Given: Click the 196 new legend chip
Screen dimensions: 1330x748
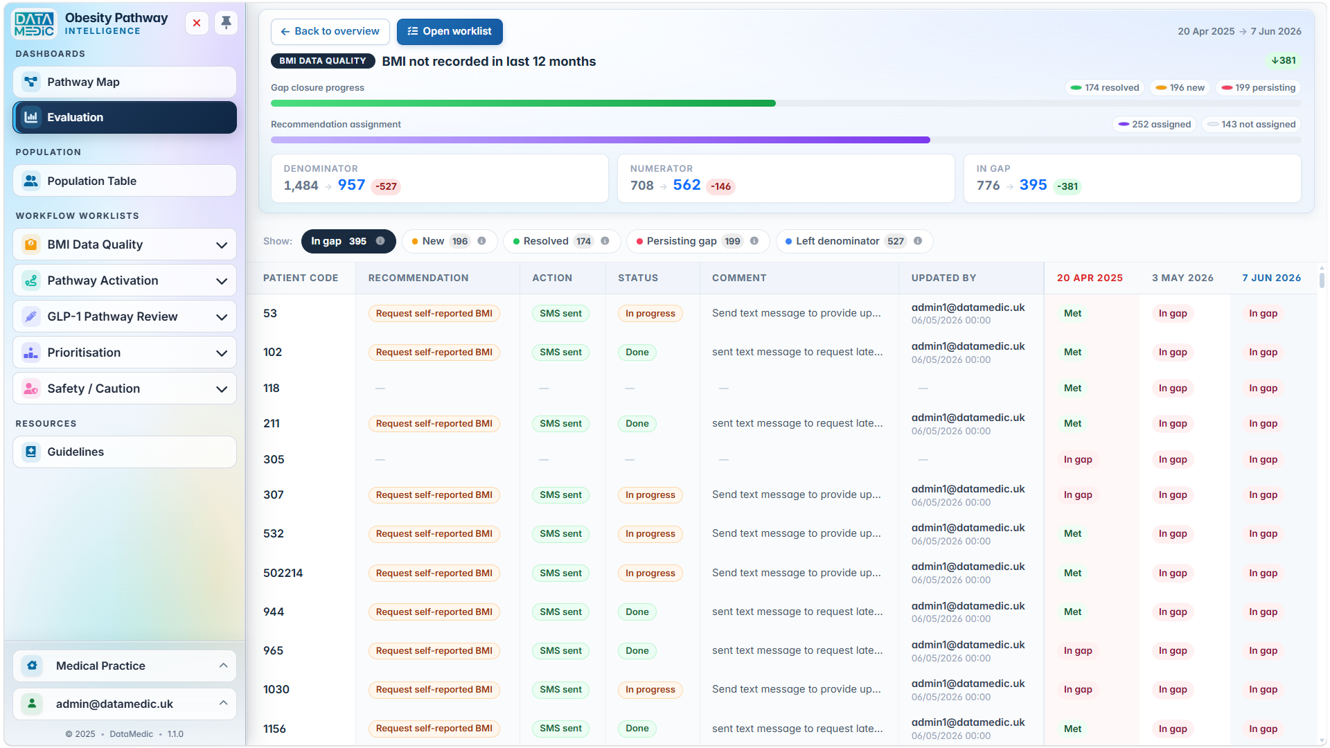Looking at the screenshot, I should tap(1180, 88).
